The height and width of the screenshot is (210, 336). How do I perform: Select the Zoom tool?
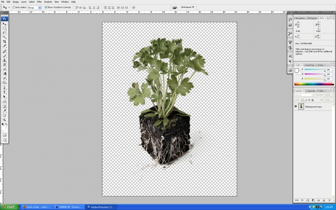[x=4, y=120]
